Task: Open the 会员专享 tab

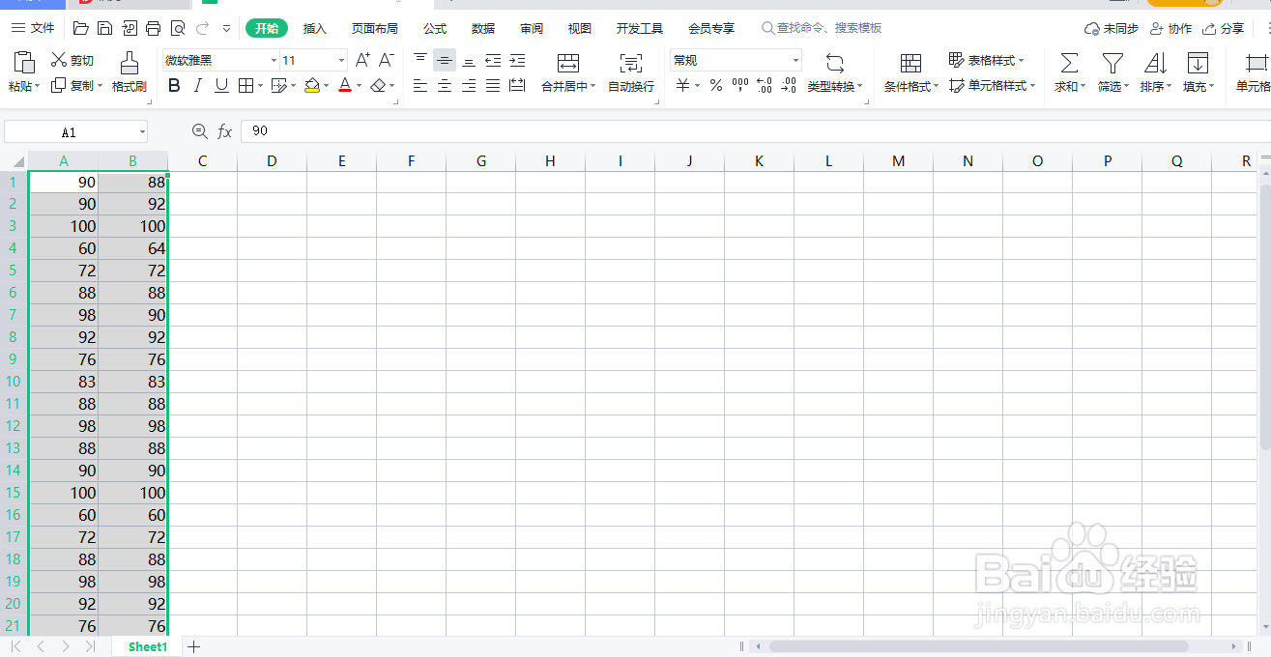Action: pos(711,28)
